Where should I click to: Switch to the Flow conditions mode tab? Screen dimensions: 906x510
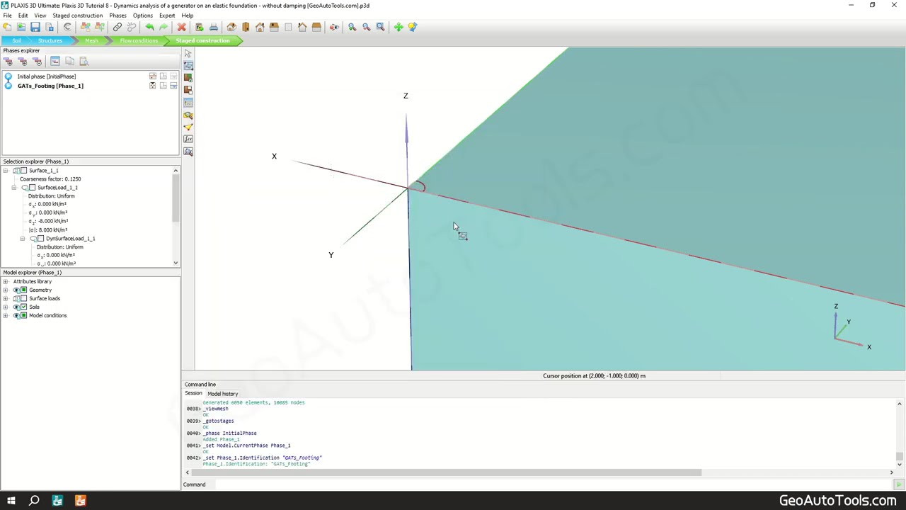(139, 40)
